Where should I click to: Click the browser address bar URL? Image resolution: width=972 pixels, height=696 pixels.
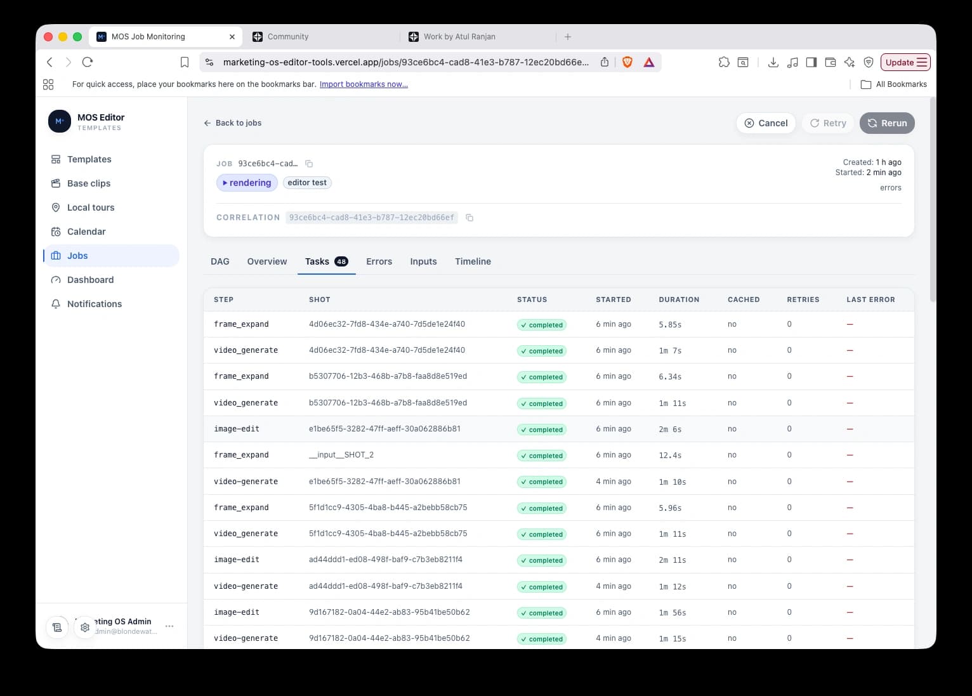coord(405,62)
